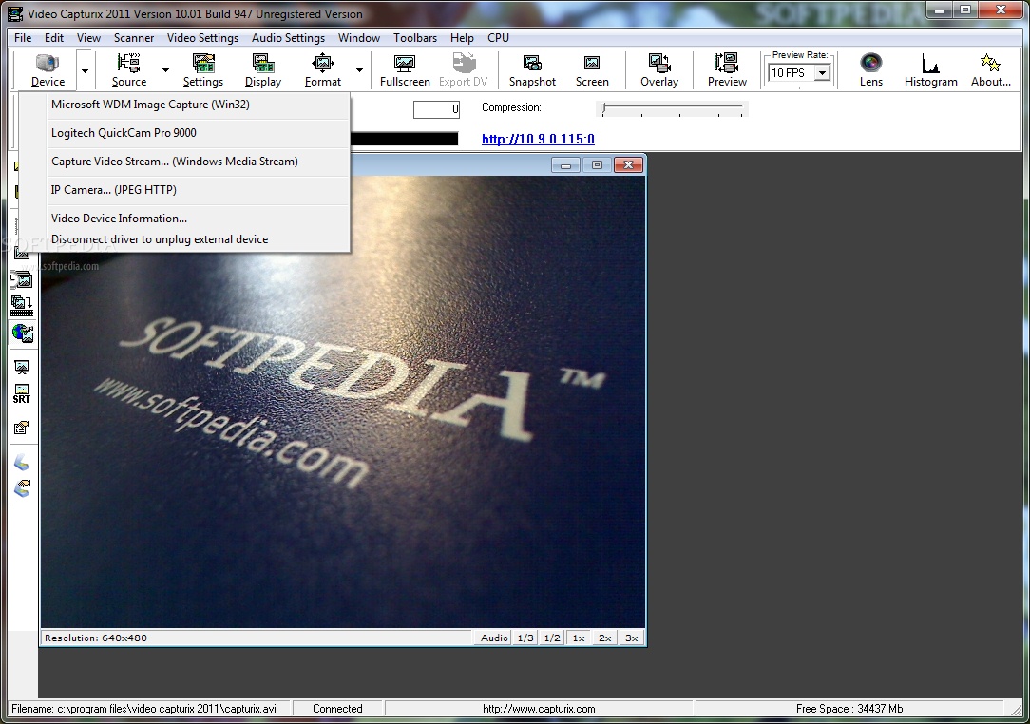Select Logitech QuickCam Pro 9000 device
The width and height of the screenshot is (1030, 724).
tap(184, 133)
